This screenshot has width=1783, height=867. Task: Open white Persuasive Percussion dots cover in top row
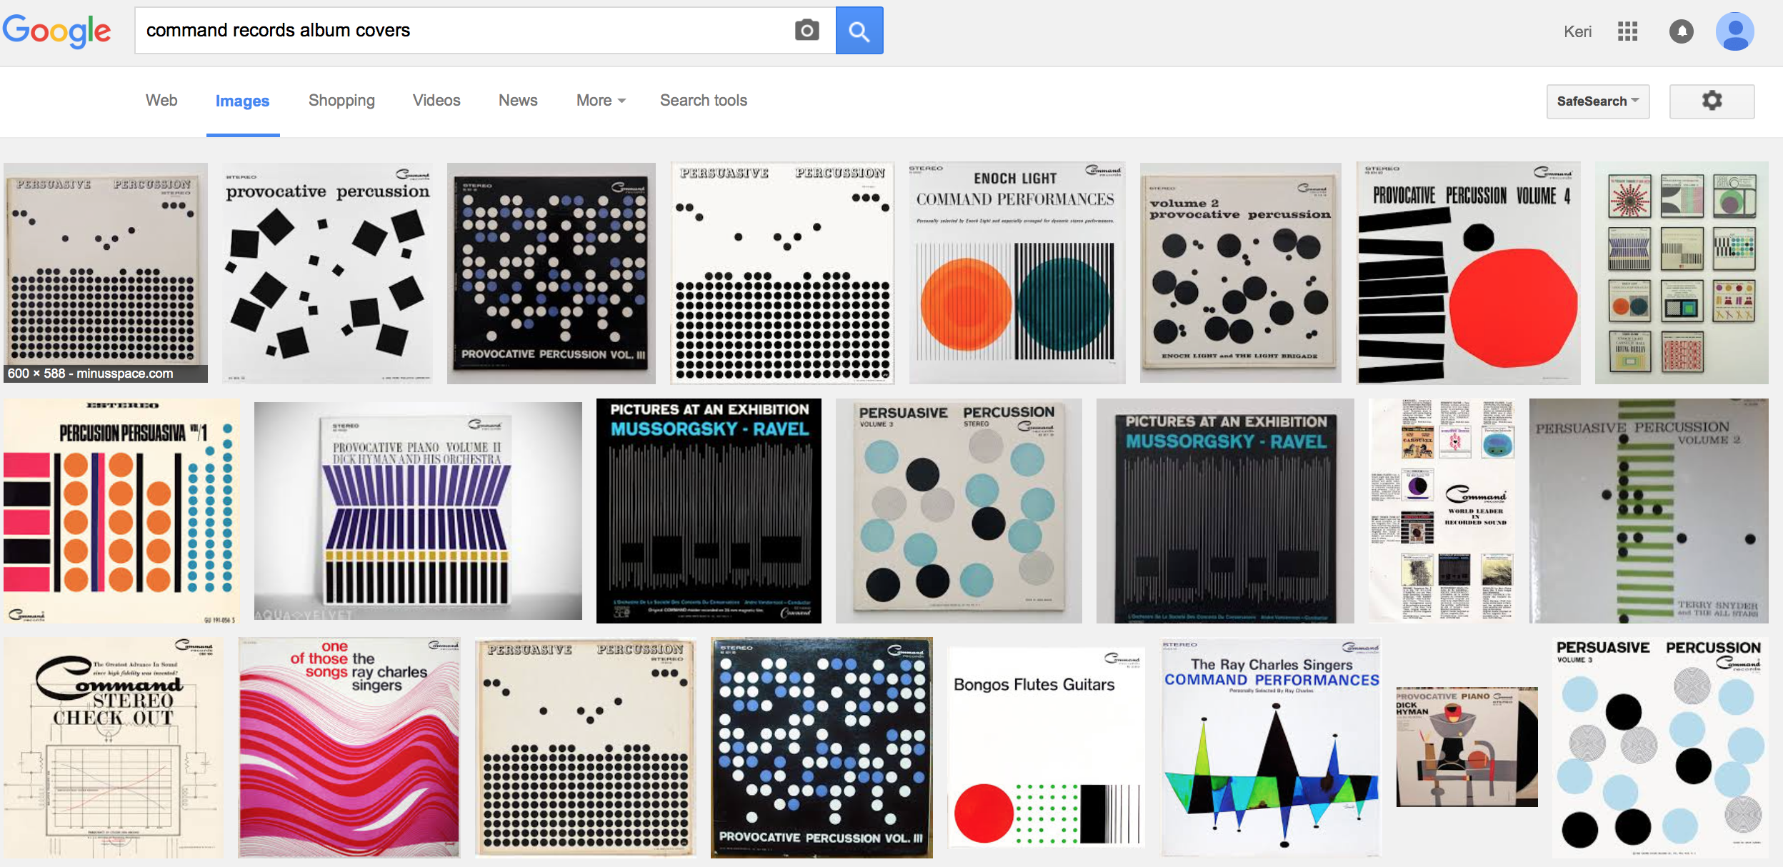click(782, 273)
